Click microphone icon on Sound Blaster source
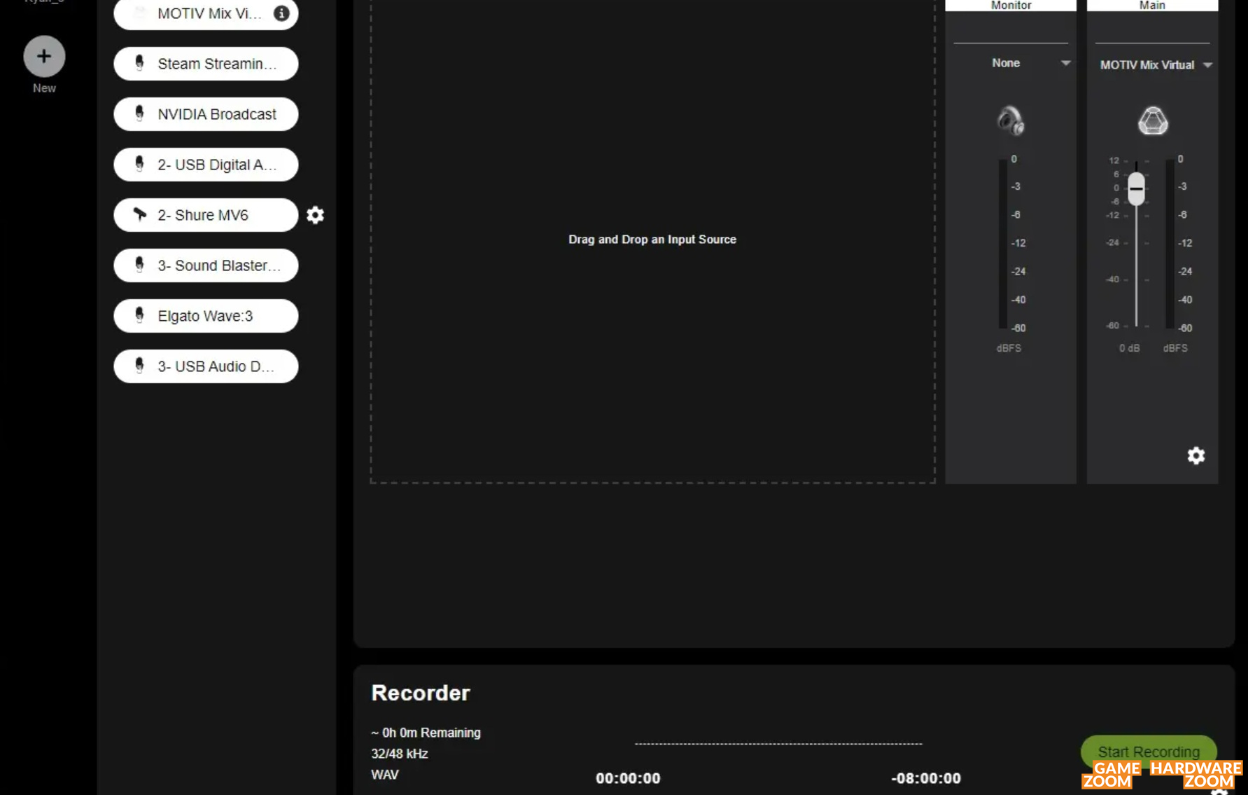1248x795 pixels. 139,265
